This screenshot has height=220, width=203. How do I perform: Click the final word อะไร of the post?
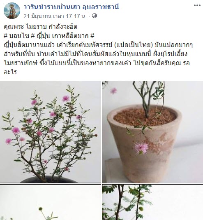point(10,72)
